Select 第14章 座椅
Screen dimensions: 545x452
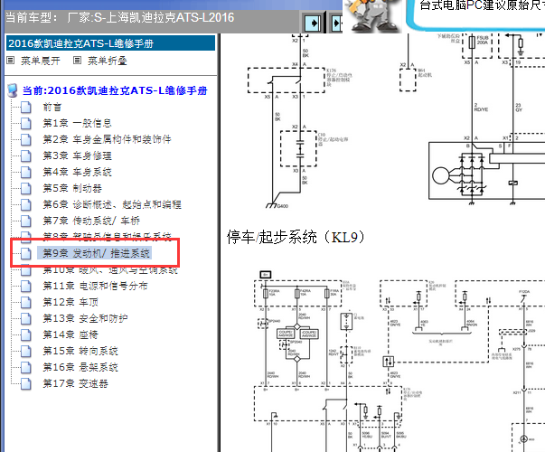(x=70, y=334)
